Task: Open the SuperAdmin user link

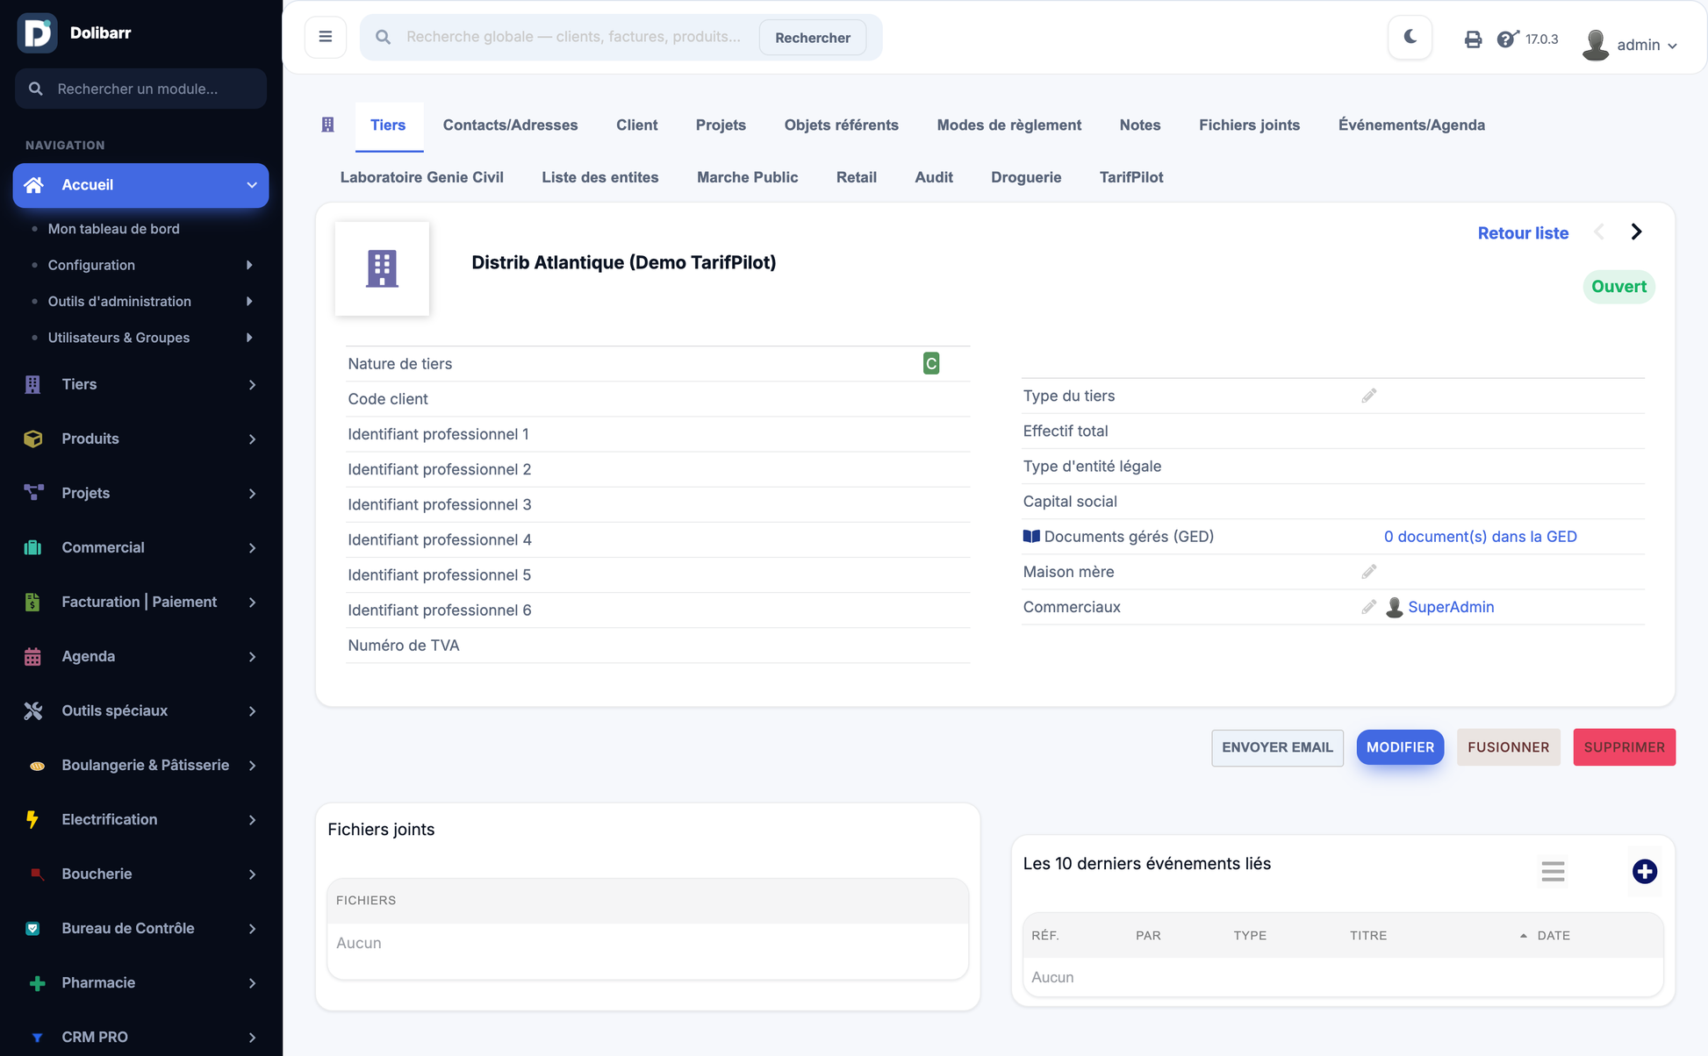Action: coord(1450,607)
